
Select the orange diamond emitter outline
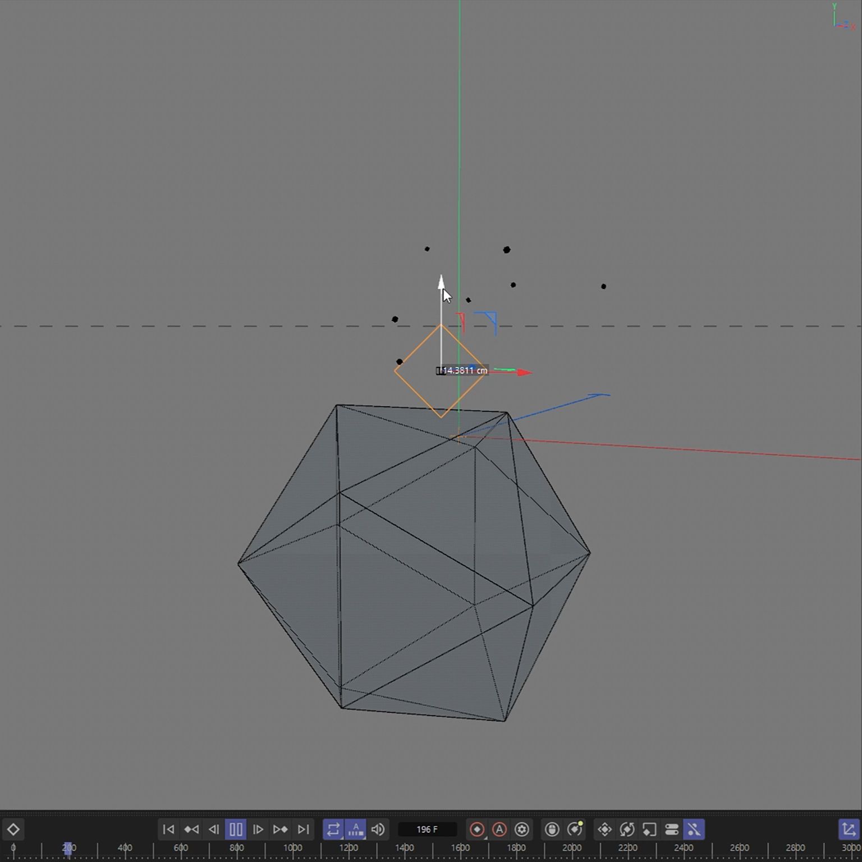click(441, 371)
